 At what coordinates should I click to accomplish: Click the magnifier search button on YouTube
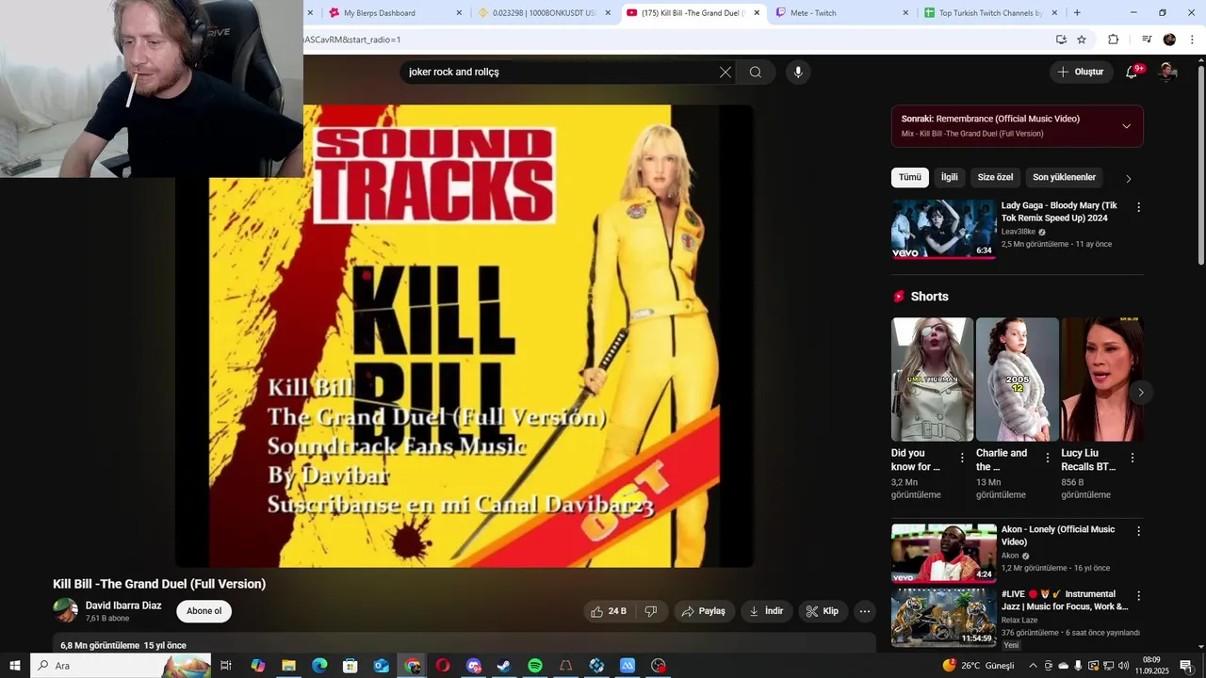(x=756, y=73)
